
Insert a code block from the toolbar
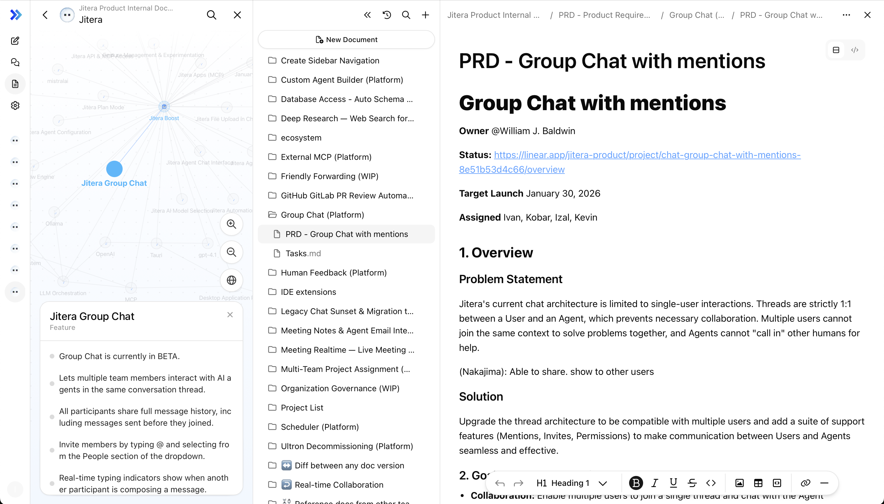(777, 483)
